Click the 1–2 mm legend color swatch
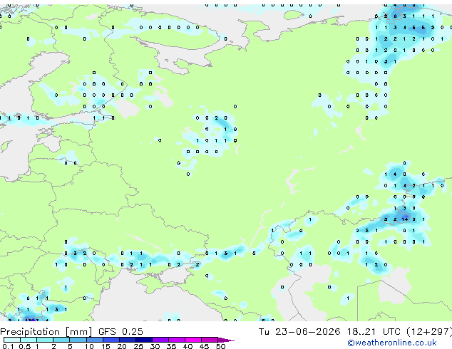Viewport: 452px width, 349px height. (45, 340)
